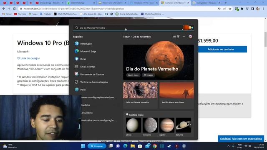Screen dimensions: 267x150
Task: Open Steam from the taskbar
Action: (x=169, y=146)
